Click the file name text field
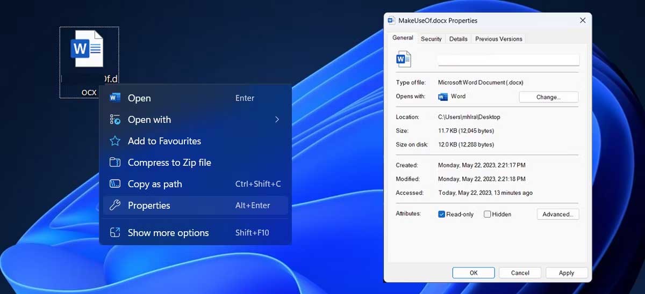 pyautogui.click(x=508, y=60)
